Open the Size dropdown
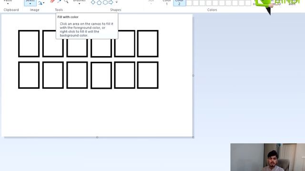Viewport: 305px width, 171px height. tap(151, 2)
